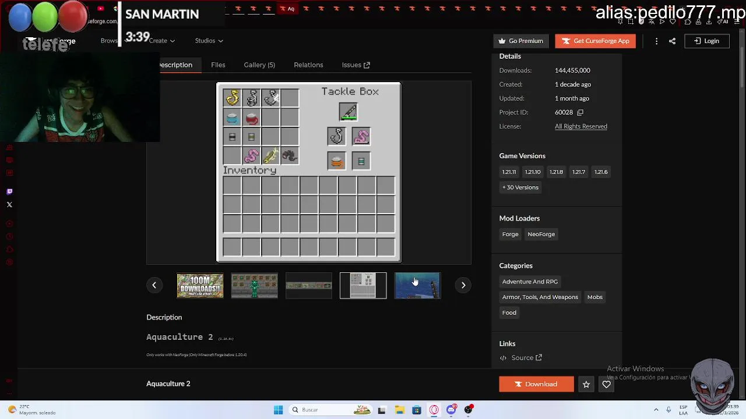
Task: Open the Relations tab
Action: point(308,65)
